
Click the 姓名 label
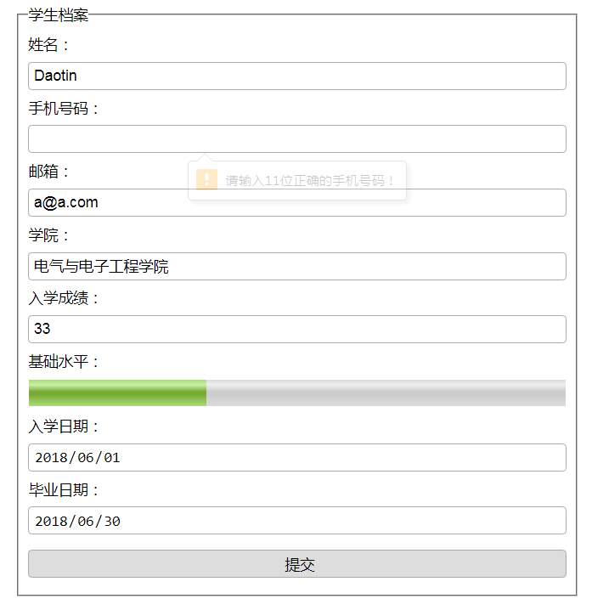[49, 45]
